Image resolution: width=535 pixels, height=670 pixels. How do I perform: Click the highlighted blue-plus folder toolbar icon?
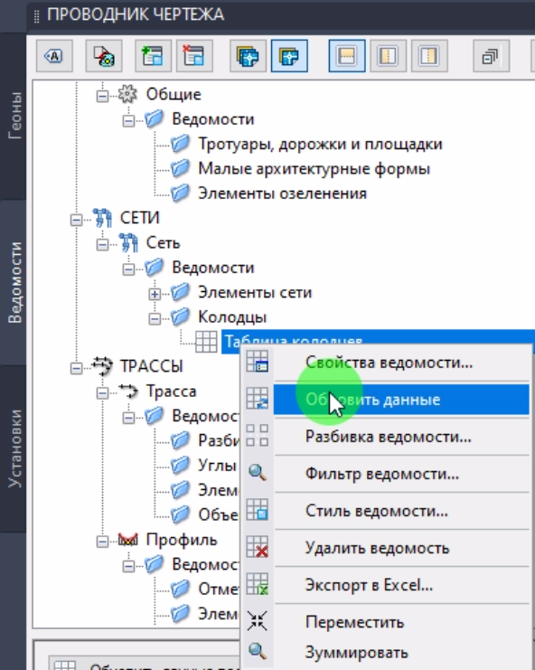point(289,56)
